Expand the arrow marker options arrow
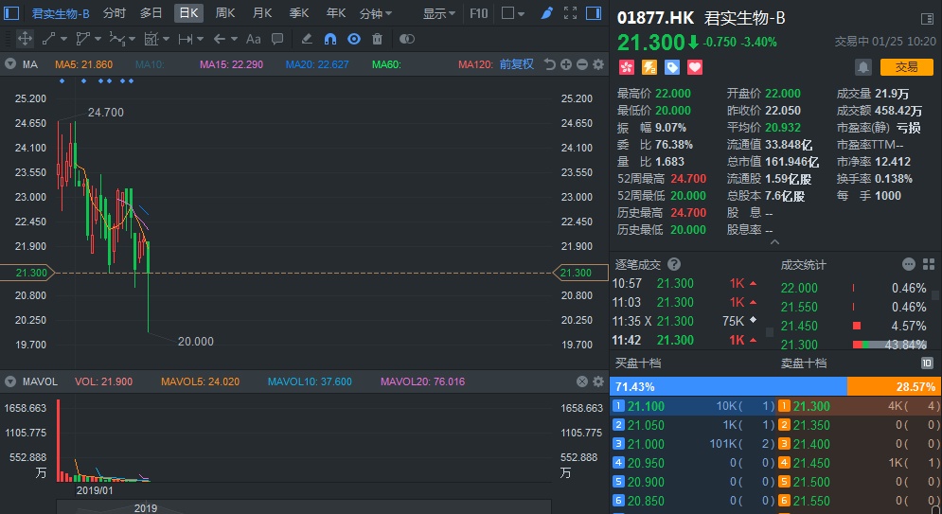The image size is (942, 514). click(x=234, y=40)
